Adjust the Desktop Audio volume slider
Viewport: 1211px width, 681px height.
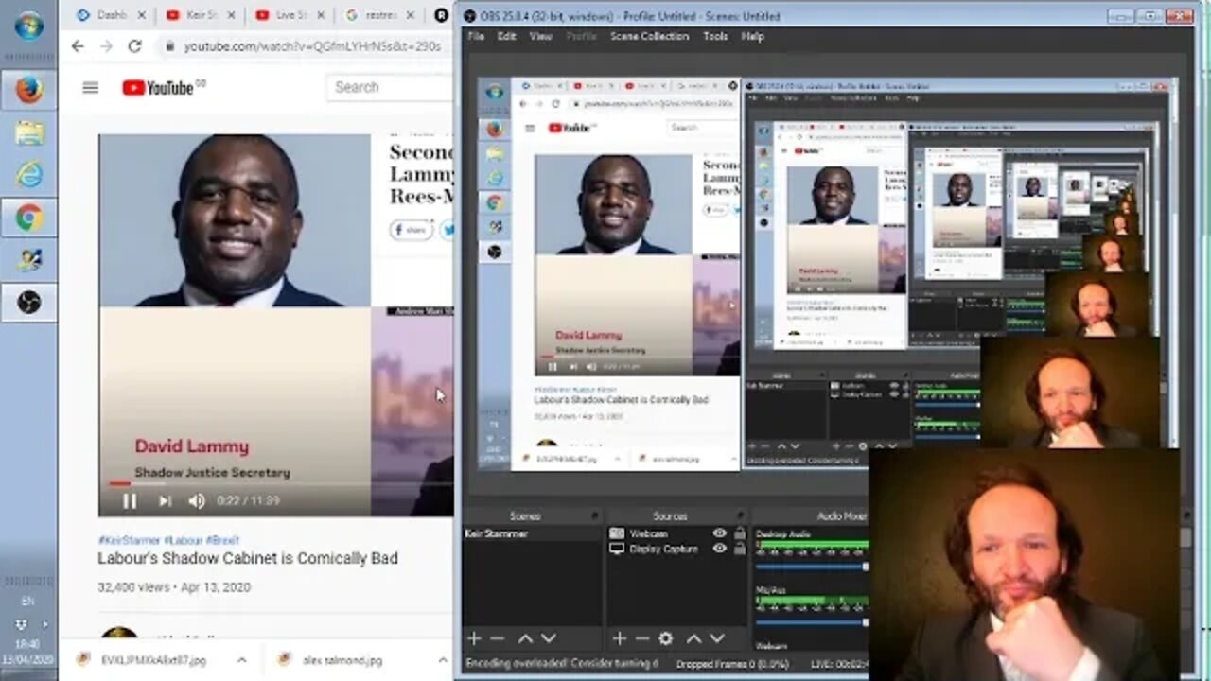812,567
